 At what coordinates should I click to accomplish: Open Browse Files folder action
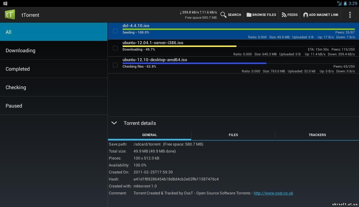click(x=261, y=15)
